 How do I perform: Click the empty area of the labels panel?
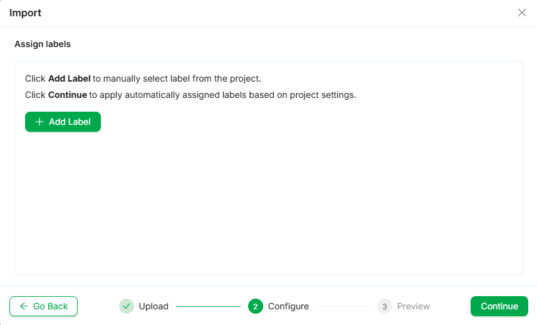tap(268, 201)
